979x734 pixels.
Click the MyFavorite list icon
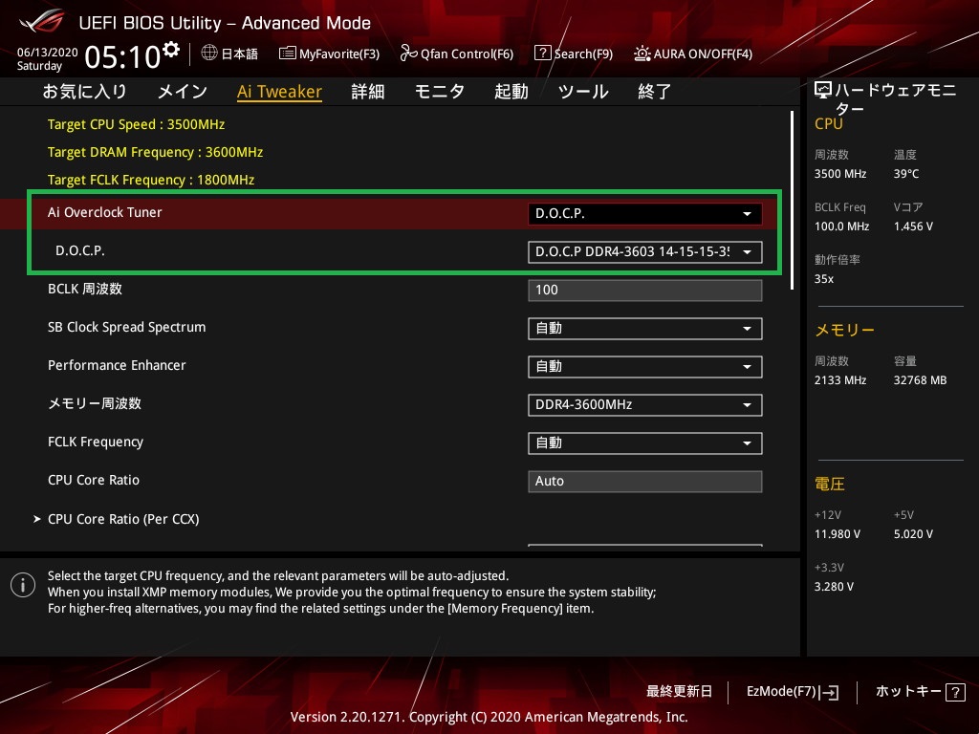point(287,54)
